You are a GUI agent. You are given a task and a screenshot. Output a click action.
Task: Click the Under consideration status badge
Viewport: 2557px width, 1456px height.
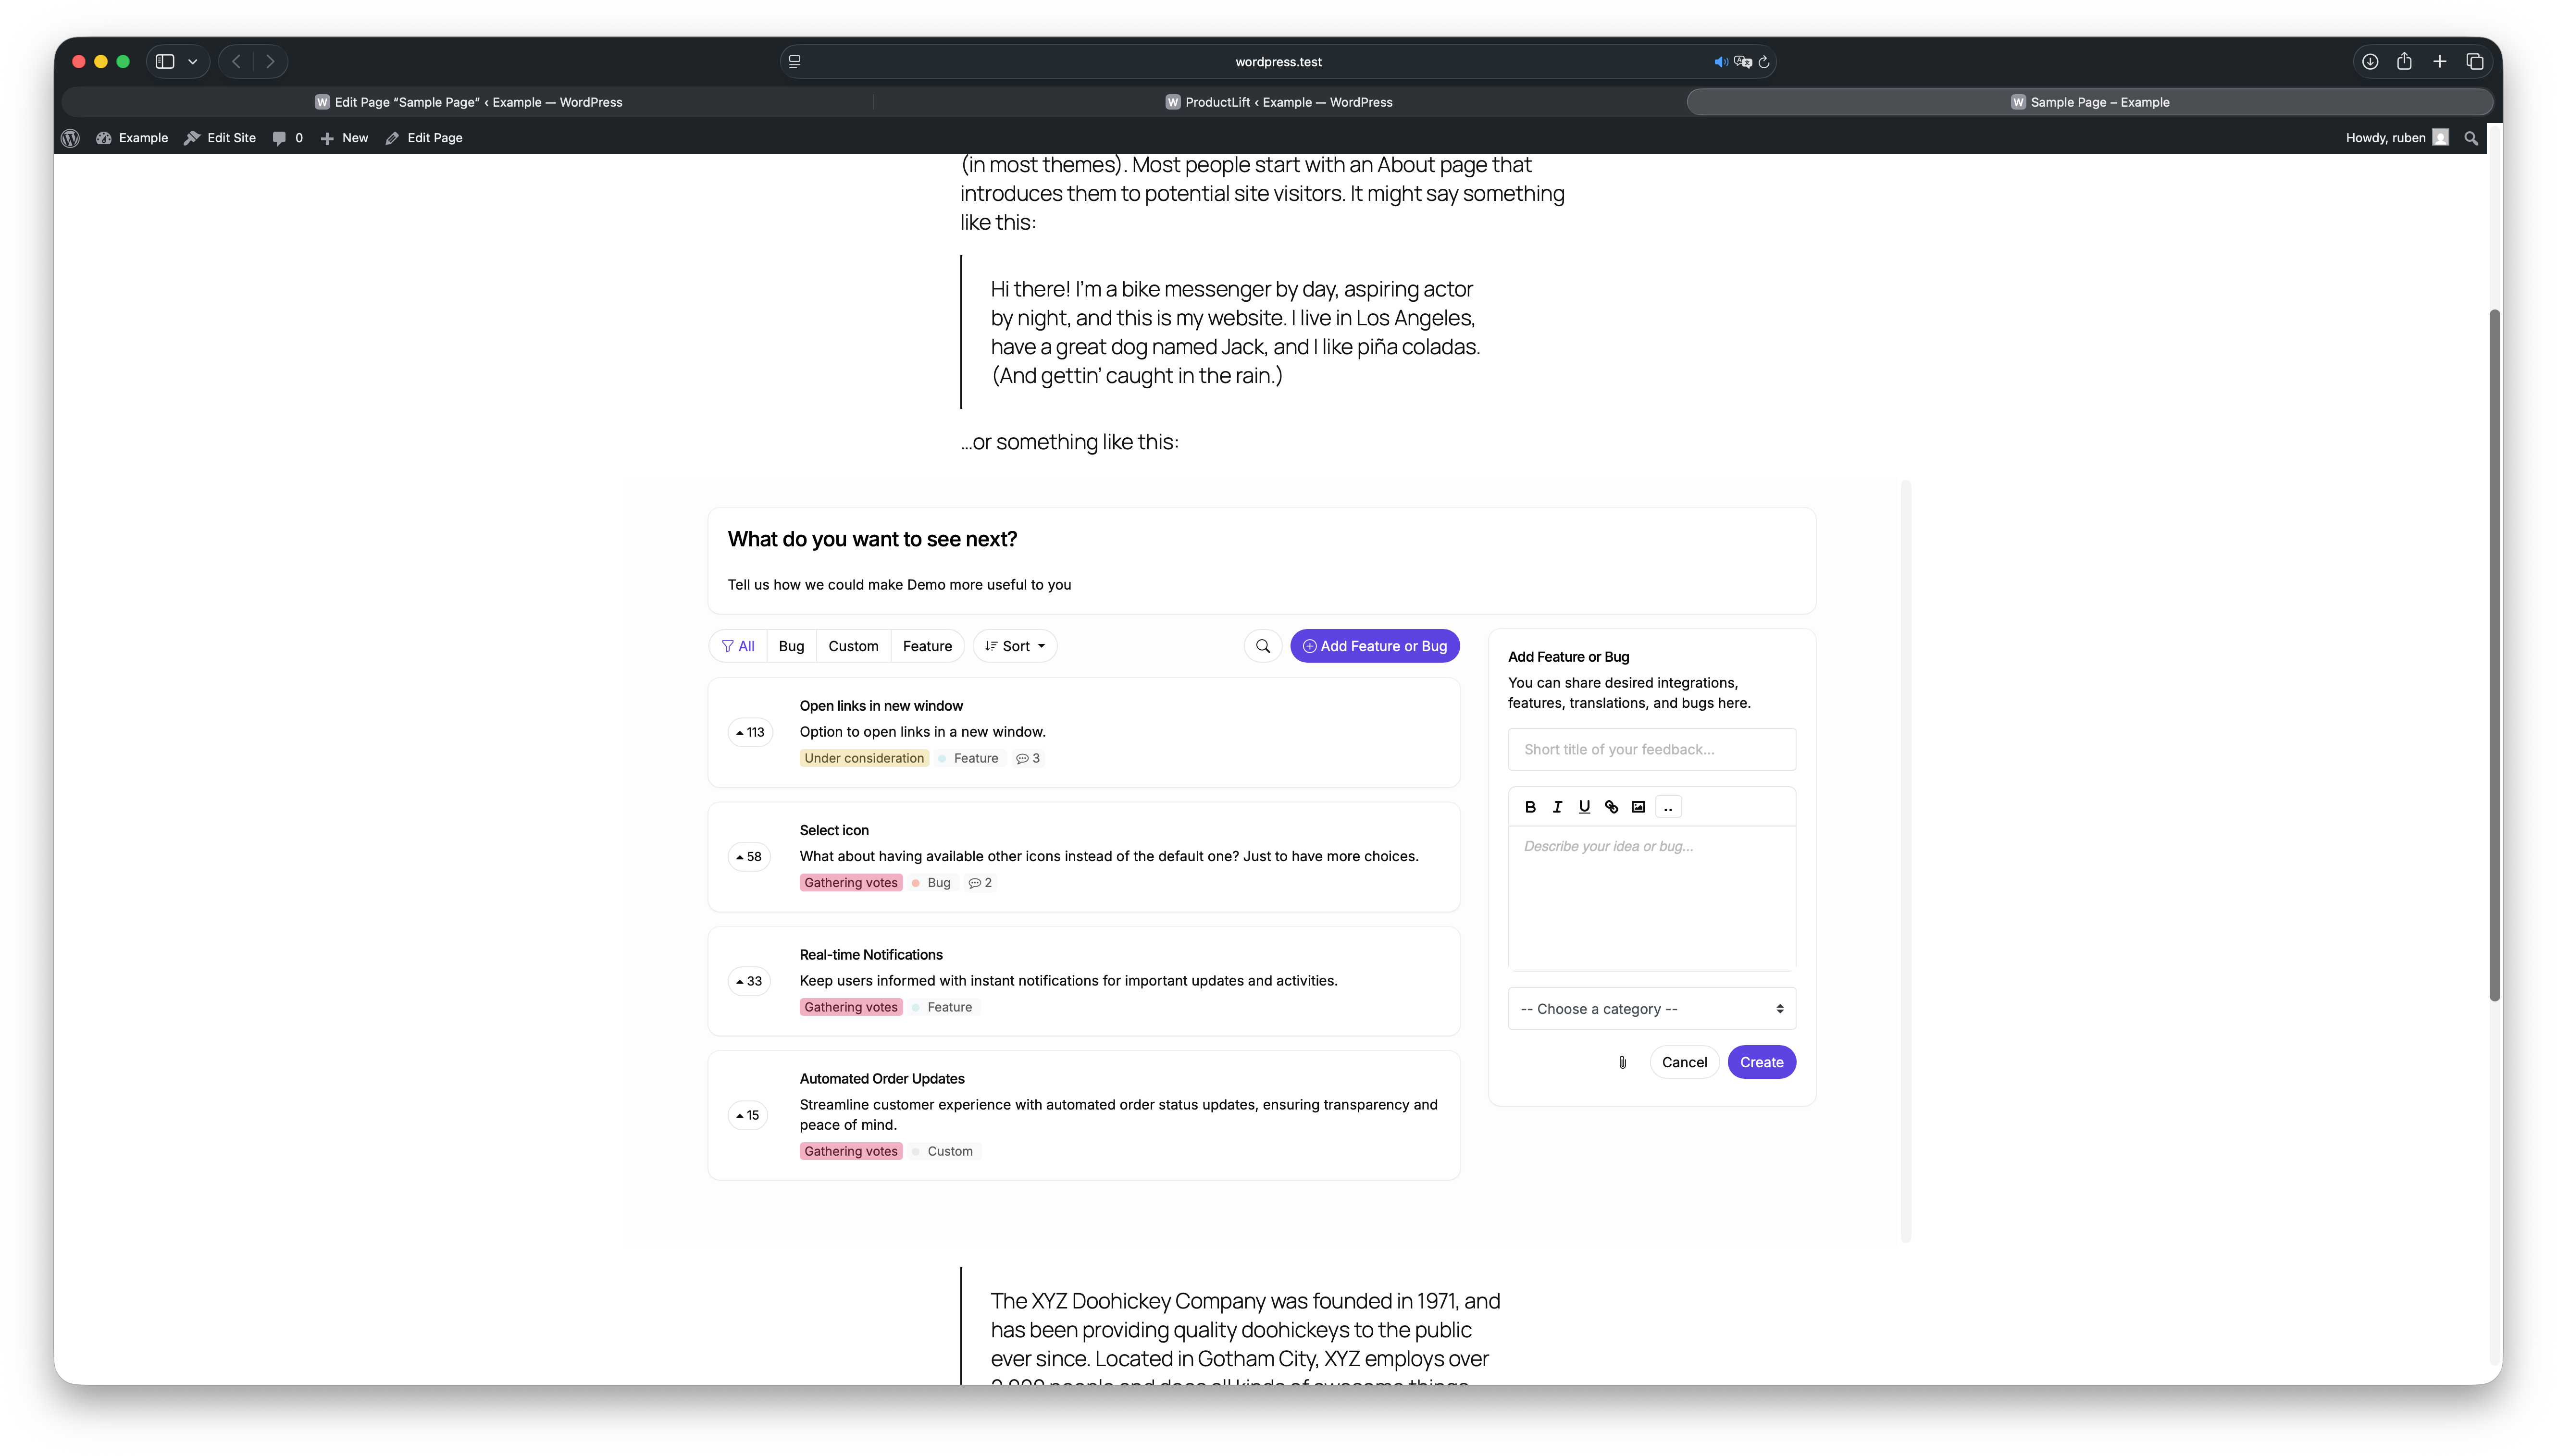coord(864,758)
